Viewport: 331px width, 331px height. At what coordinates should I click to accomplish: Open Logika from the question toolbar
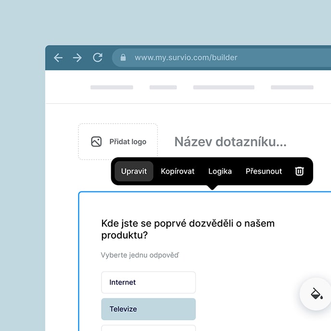click(220, 171)
